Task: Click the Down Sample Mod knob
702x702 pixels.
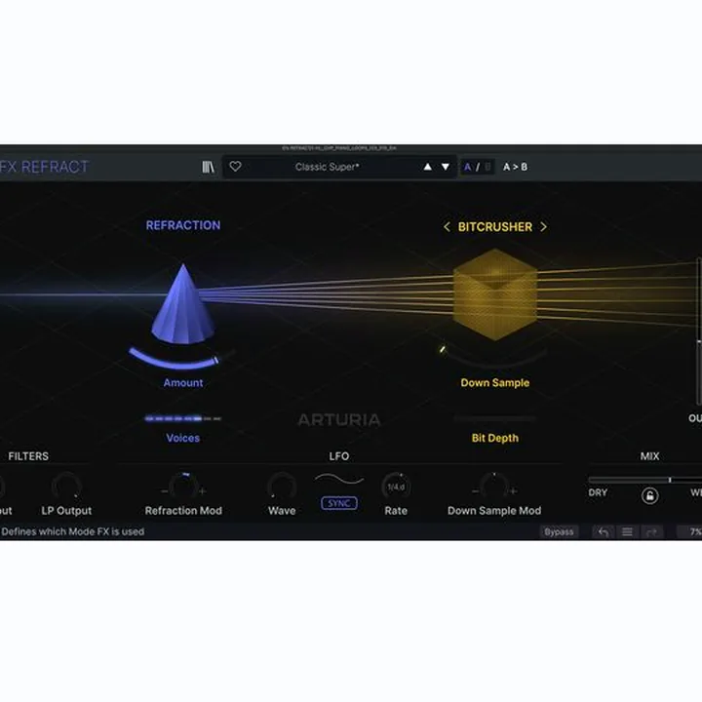Action: (494, 487)
